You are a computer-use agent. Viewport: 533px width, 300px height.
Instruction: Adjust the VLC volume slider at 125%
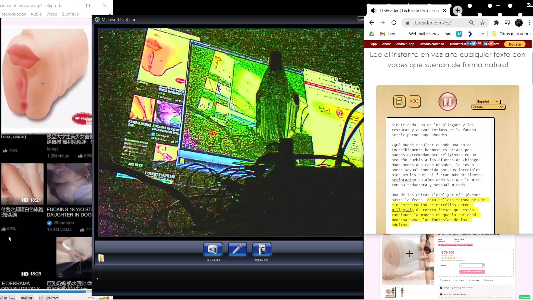click(102, 298)
